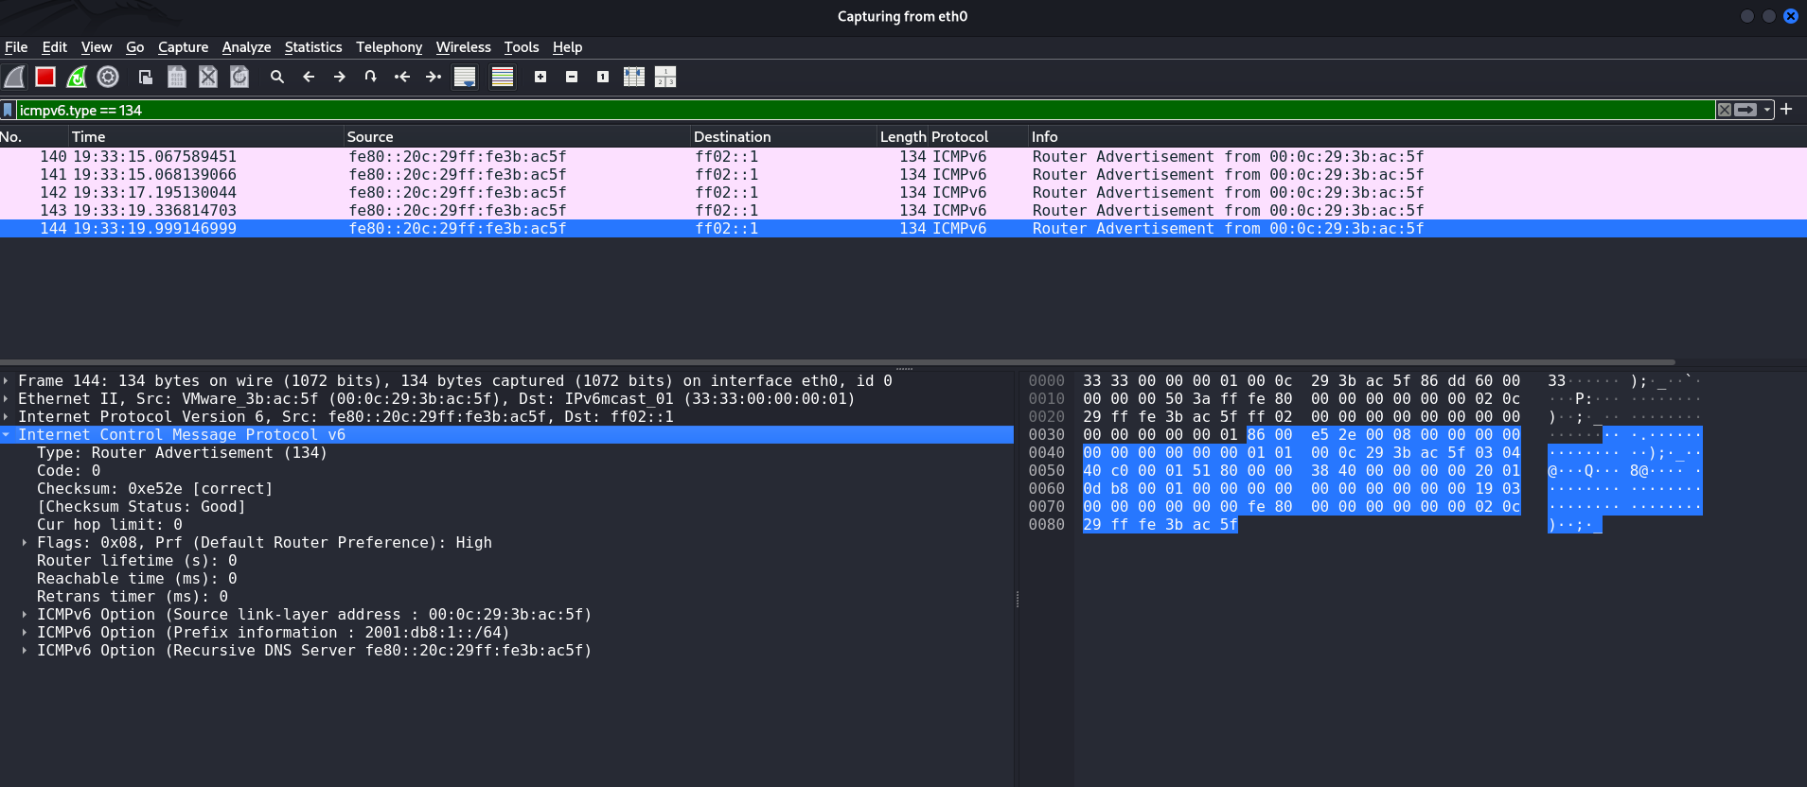Screen dimensions: 1807x787
Task: Select packet number 143 row
Action: point(903,211)
